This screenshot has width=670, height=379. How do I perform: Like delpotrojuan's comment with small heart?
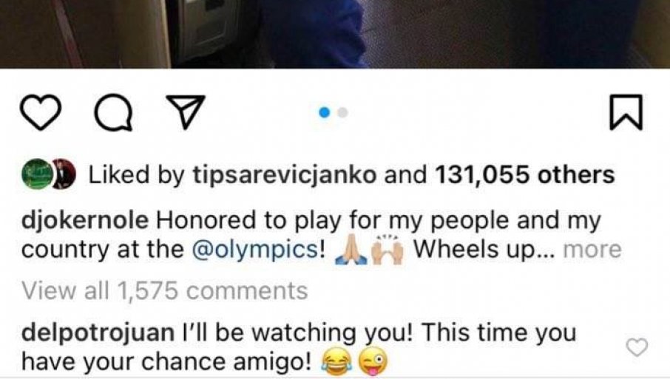[637, 347]
